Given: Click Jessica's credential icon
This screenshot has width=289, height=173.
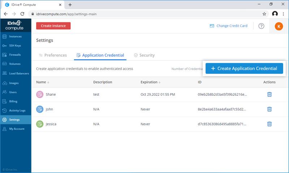Looking at the screenshot, I should 40,124.
